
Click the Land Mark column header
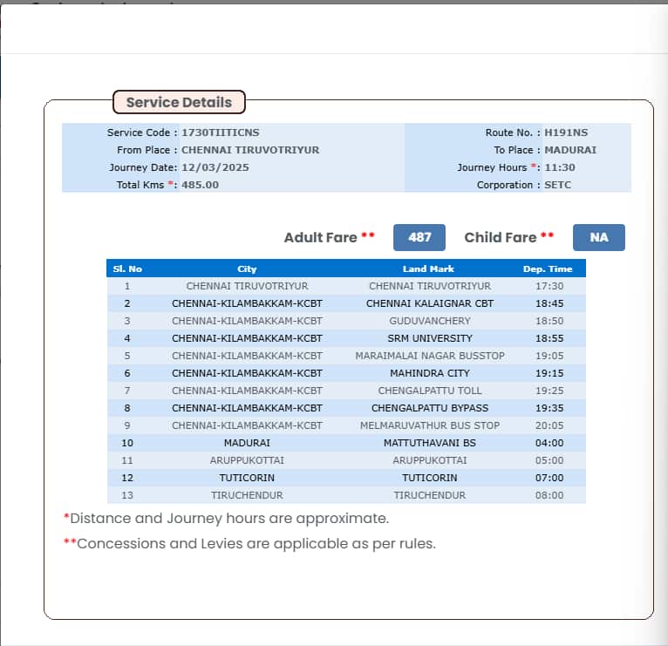428,269
